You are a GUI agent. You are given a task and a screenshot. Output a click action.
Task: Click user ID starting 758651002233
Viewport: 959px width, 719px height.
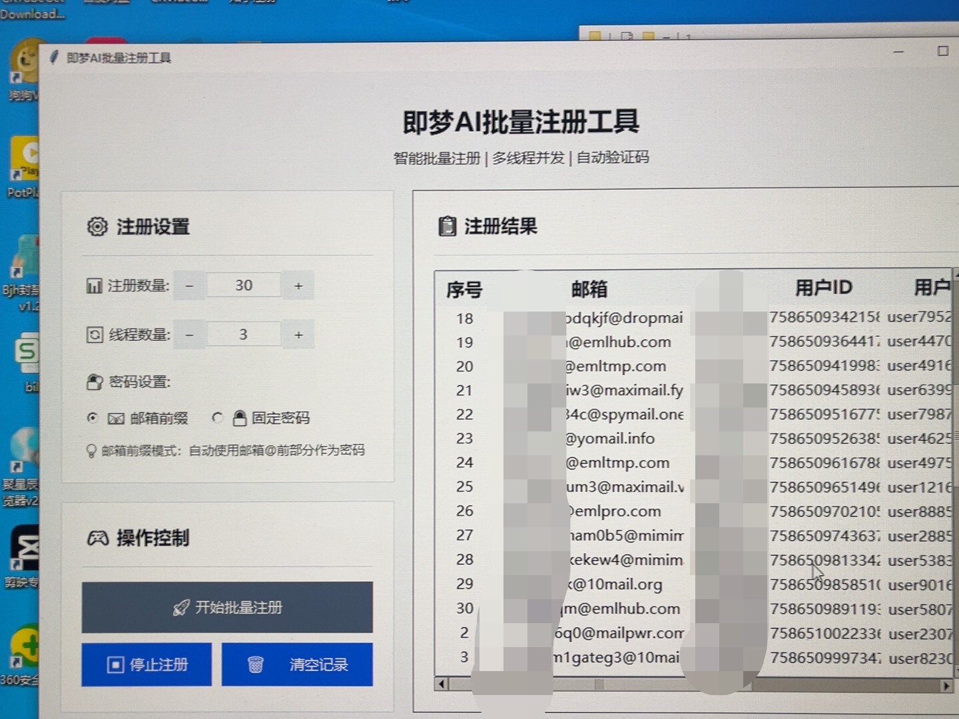click(x=824, y=634)
